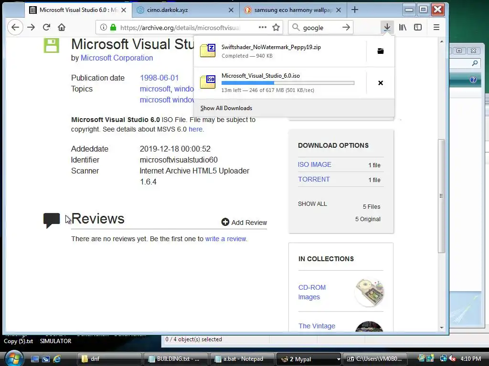
Task: Click scrollbar down arrow
Action: point(442,327)
